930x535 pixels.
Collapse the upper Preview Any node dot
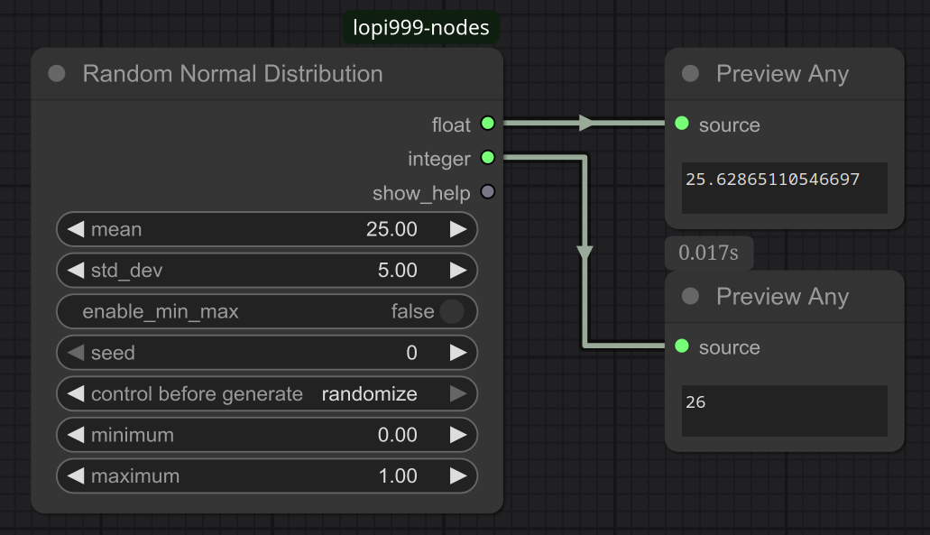pos(690,74)
